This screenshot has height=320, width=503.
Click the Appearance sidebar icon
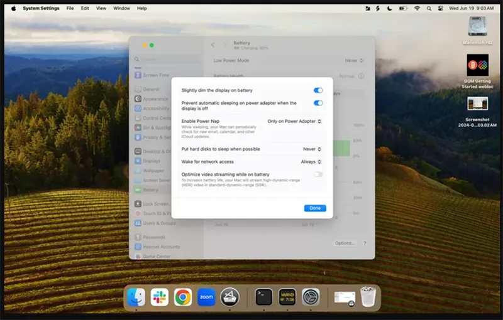[138, 99]
